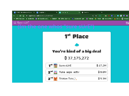129x96 pixels.
Task: Select the 2nd place Tuna_aspx_activ row
Action: coord(77,72)
